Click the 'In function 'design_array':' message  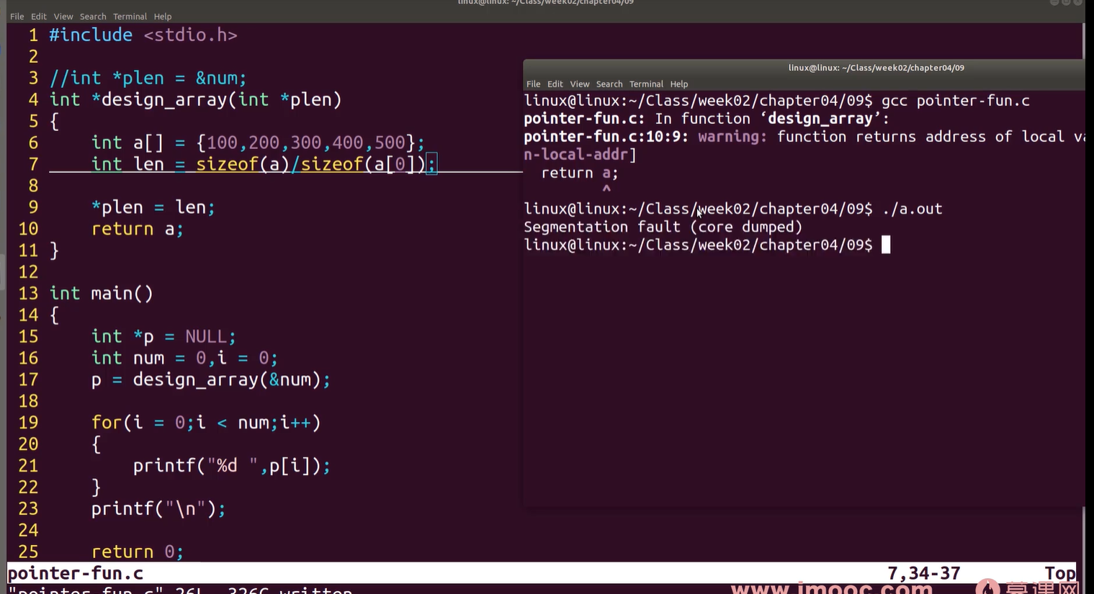tap(772, 119)
